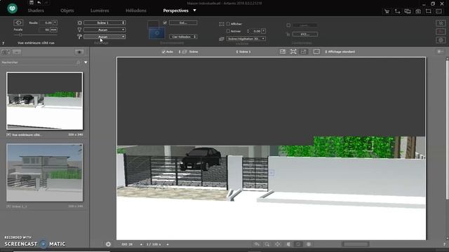Select the Vue extérieure côté thumbnail
Image resolution: width=449 pixels, height=252 pixels.
coord(45,101)
